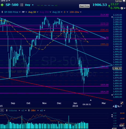Viewport: 126px width, 129px height.
Task: Toggle the L logarithmic scale option
Action: pyautogui.click(x=116, y=106)
